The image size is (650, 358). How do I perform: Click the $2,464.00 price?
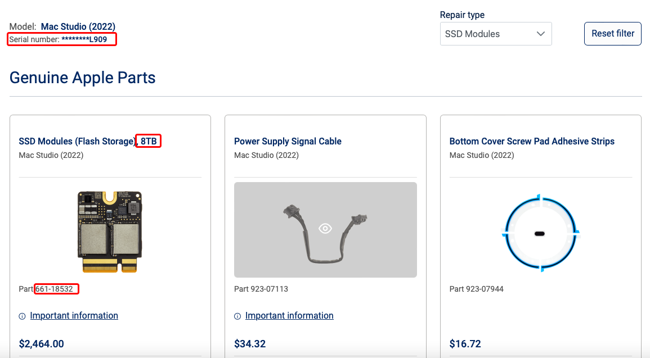(42, 343)
